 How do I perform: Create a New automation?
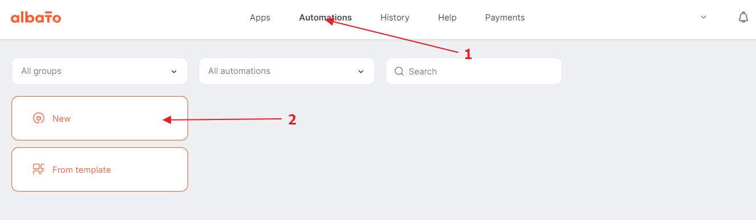click(x=100, y=118)
